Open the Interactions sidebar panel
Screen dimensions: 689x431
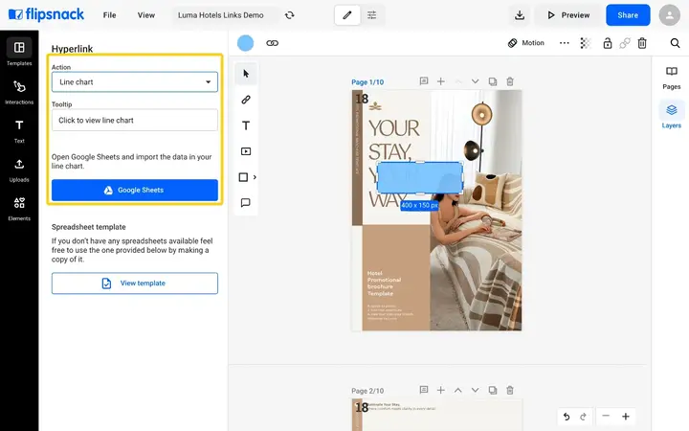coord(19,92)
